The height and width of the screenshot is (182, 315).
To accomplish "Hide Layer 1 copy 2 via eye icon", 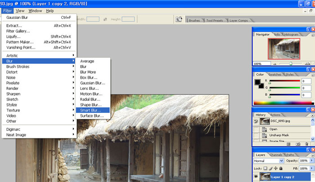I will pos(256,177).
